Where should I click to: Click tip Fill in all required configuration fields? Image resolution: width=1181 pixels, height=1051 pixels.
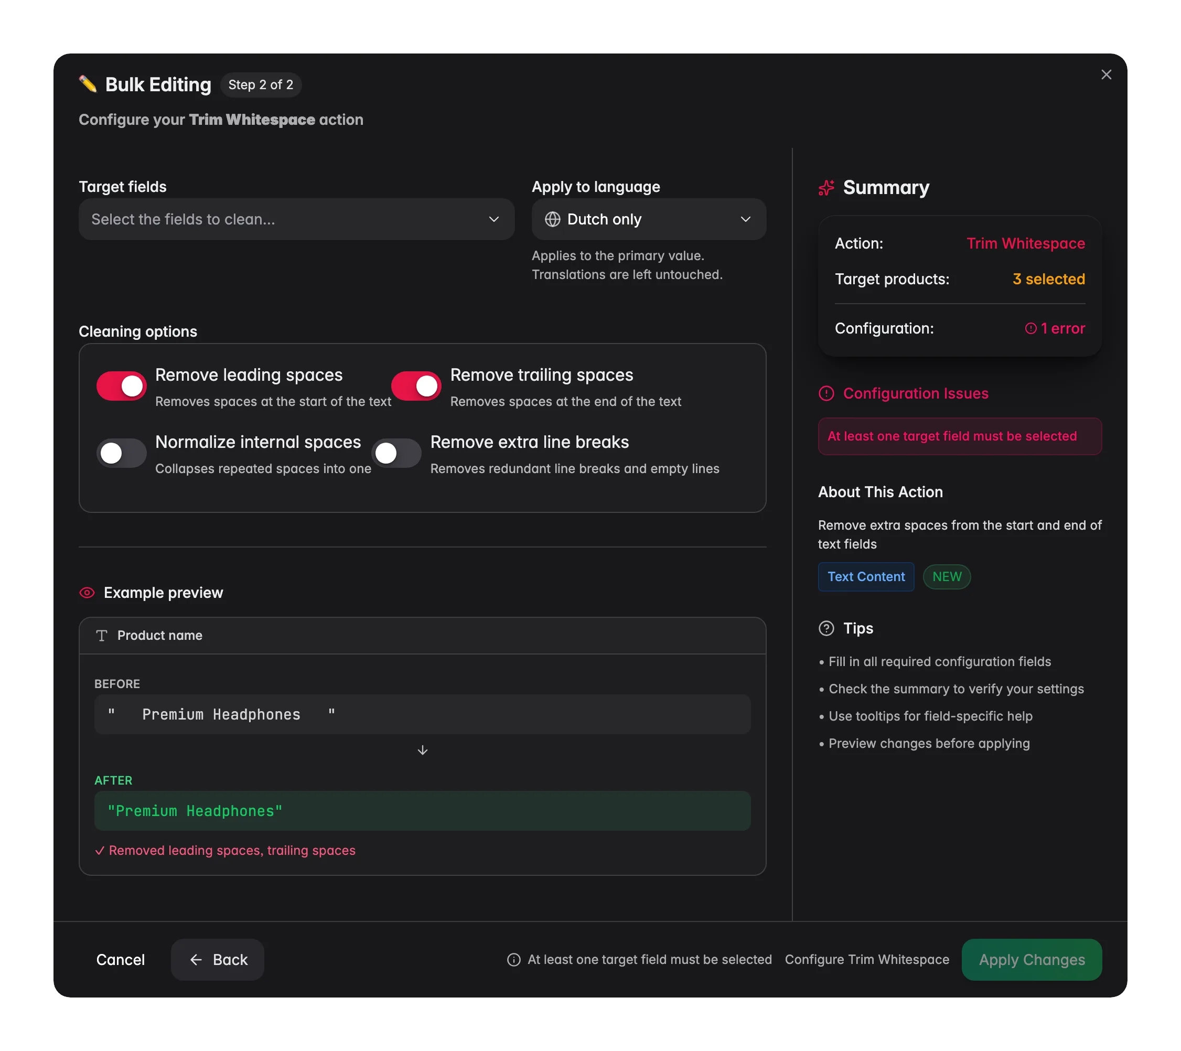[x=939, y=661]
